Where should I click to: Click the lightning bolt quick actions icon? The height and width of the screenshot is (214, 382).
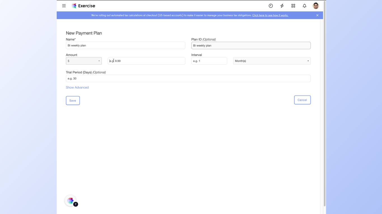click(282, 6)
